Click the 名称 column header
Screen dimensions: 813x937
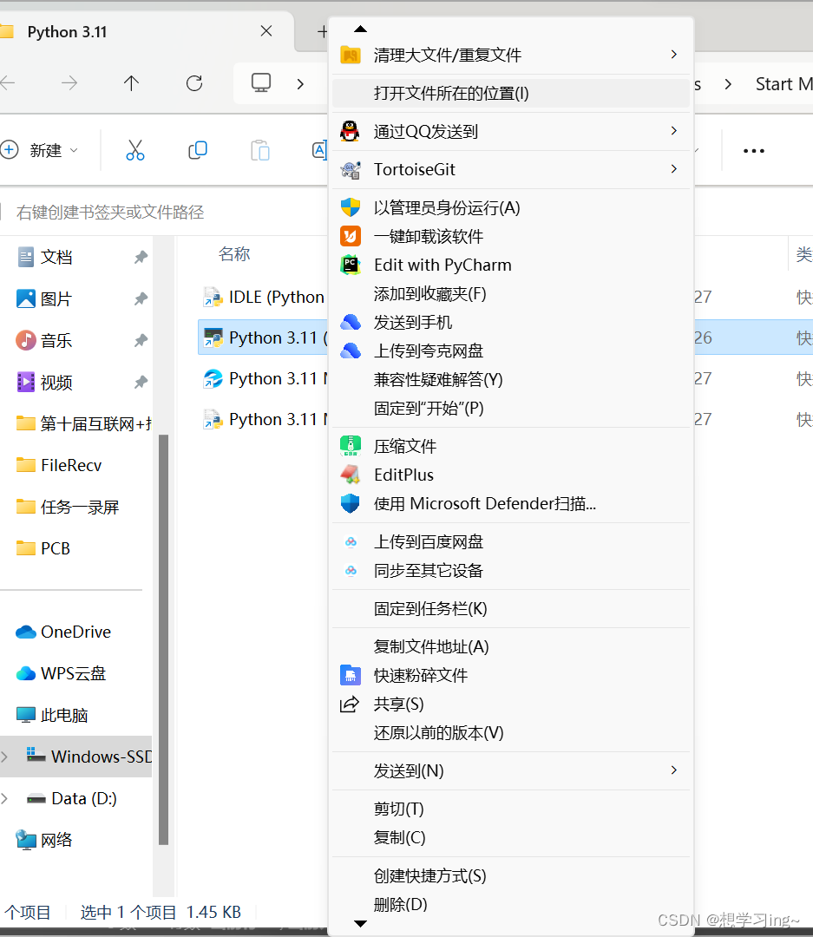coord(233,254)
